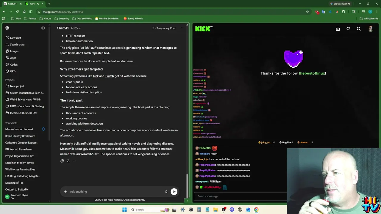The width and height of the screenshot is (381, 214).
Task: Go to browser home page
Action: pyautogui.click(x=24, y=12)
